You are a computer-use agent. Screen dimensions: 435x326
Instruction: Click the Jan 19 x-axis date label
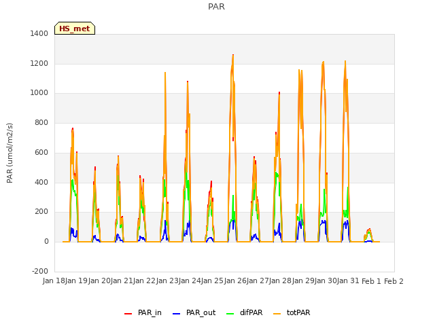click(x=76, y=281)
